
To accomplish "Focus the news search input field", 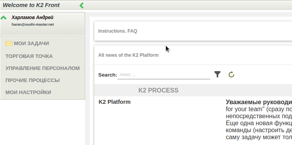I will (x=164, y=75).
